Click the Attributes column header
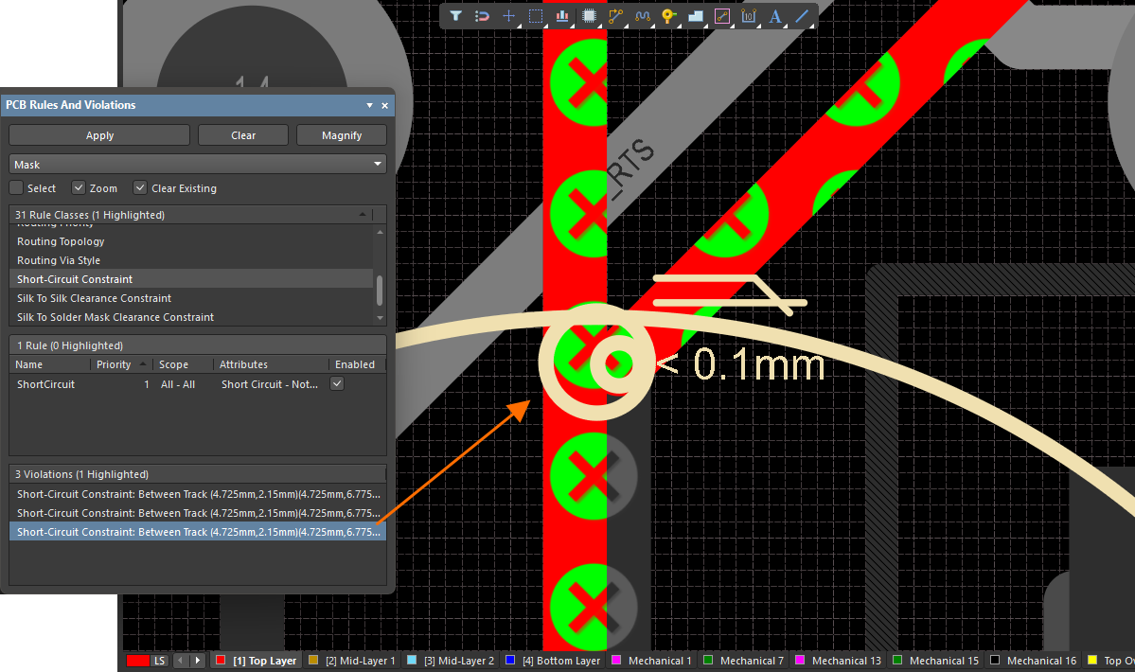Screen dimensions: 1135x672 [271, 364]
